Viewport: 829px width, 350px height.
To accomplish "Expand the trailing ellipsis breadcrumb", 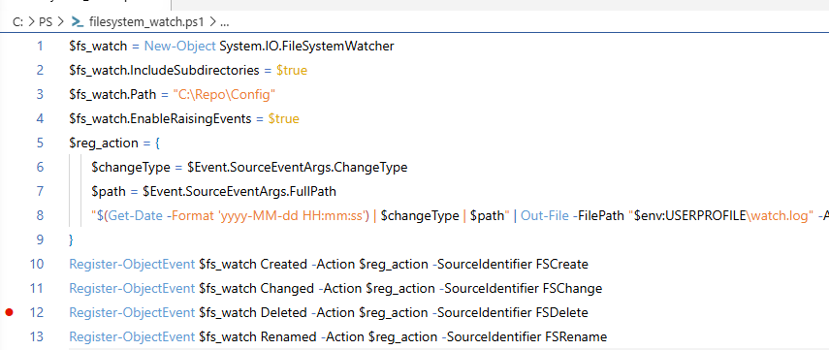I will [224, 22].
